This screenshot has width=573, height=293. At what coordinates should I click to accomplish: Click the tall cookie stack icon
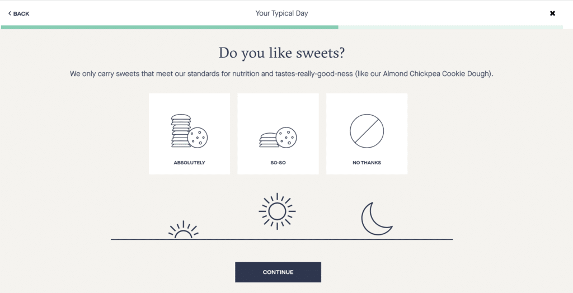tap(189, 131)
